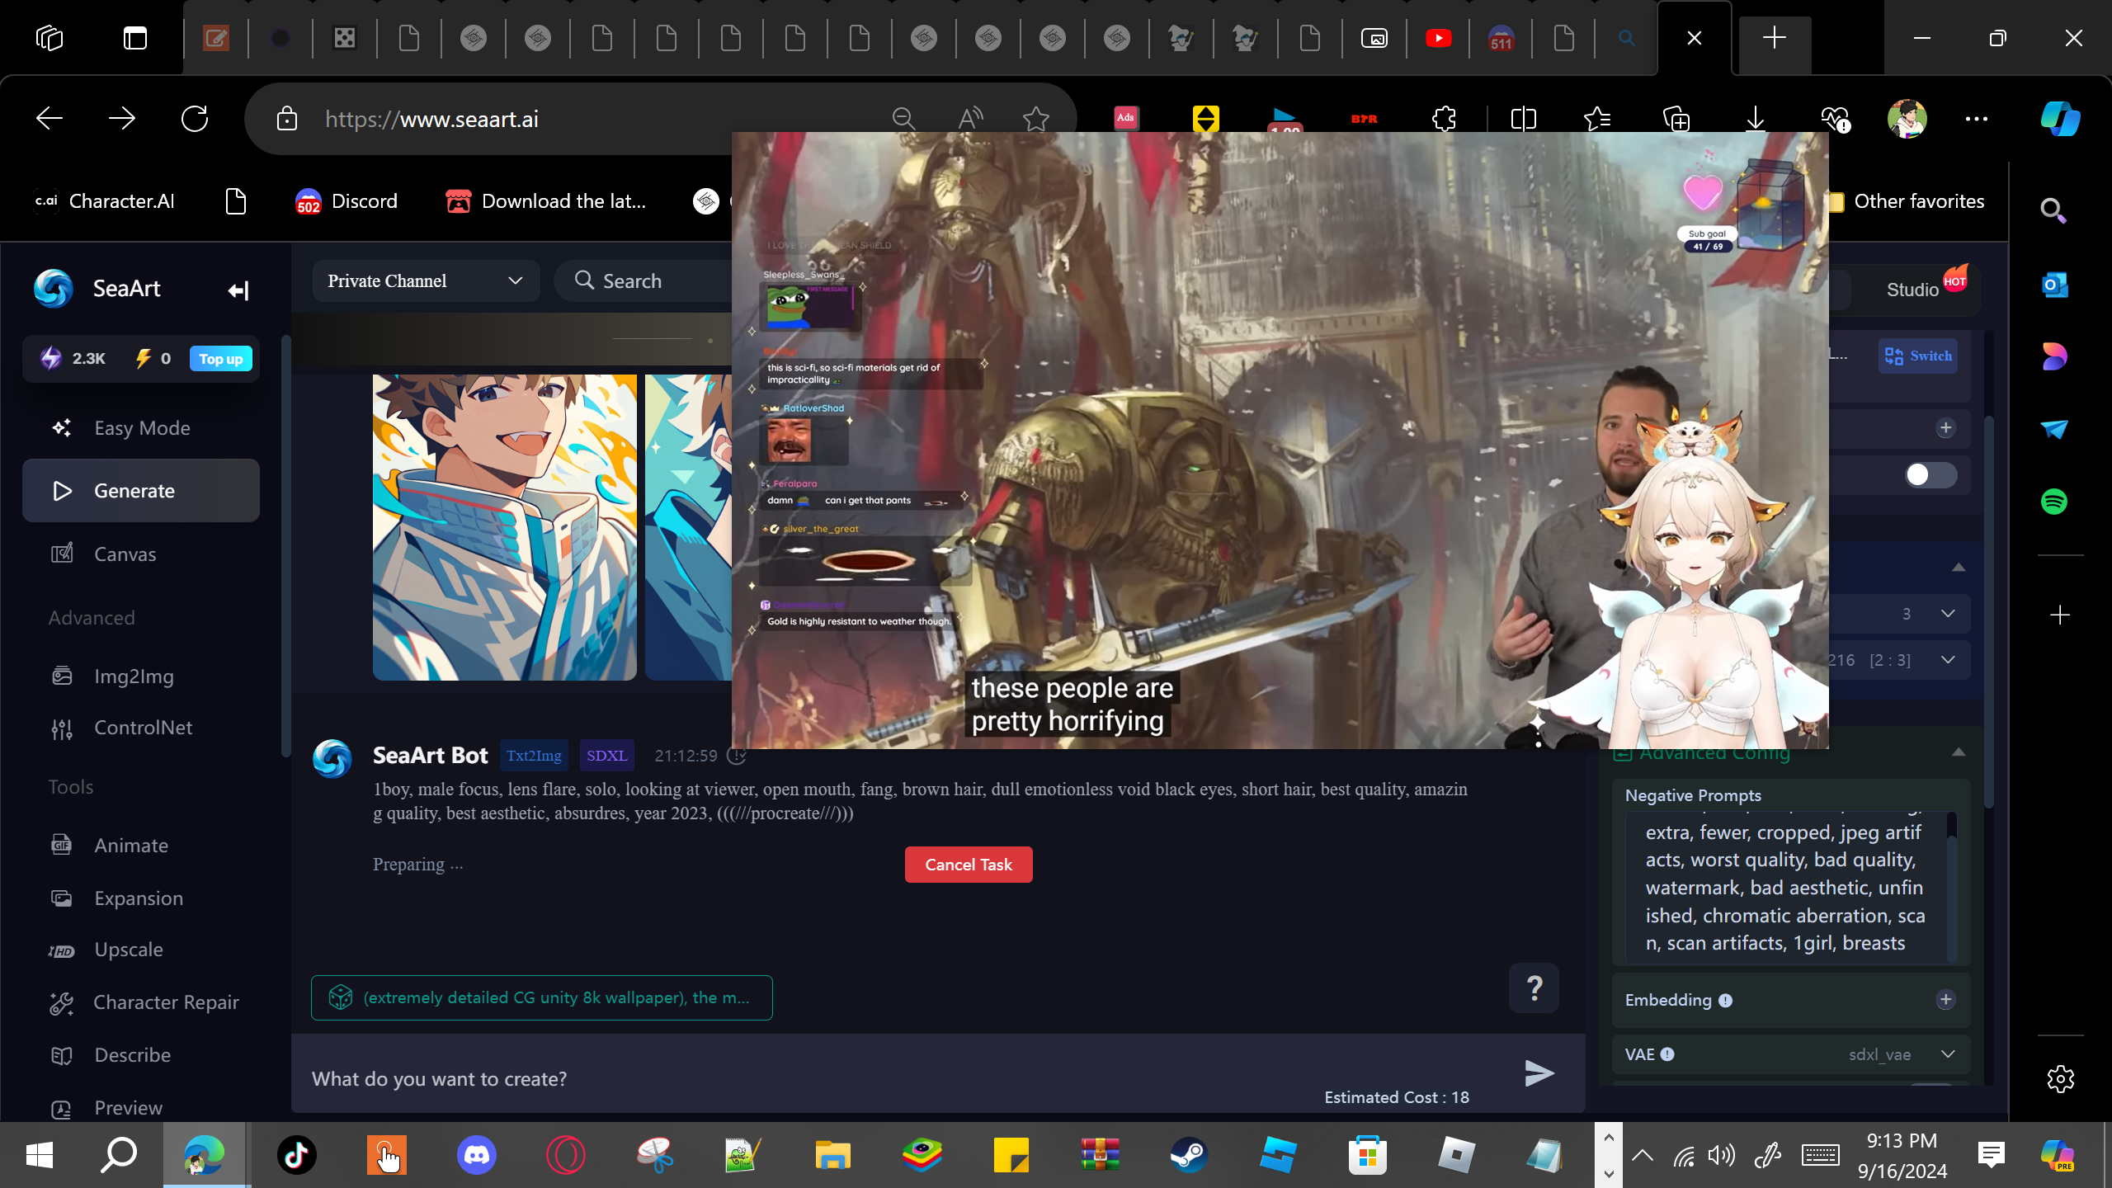This screenshot has height=1188, width=2112.
Task: Open browser Downloads
Action: point(1756,120)
